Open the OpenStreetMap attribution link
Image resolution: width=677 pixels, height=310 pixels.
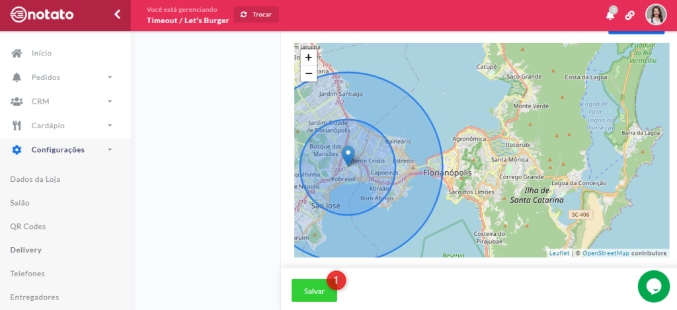point(605,253)
